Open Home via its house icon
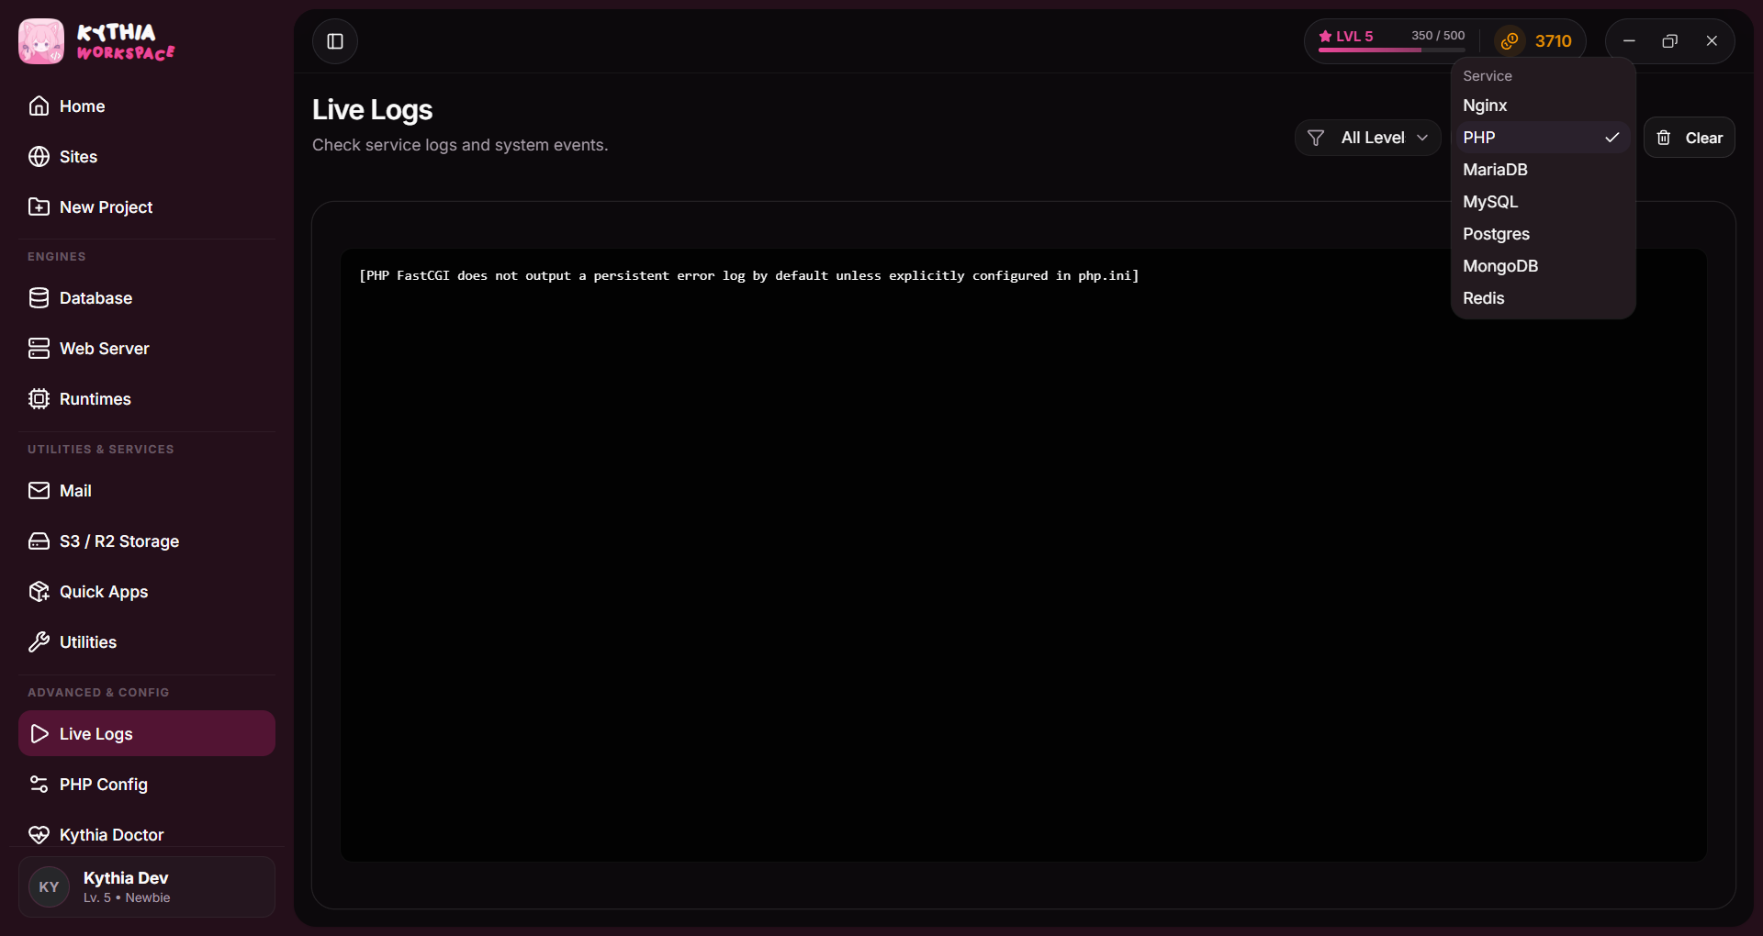This screenshot has width=1763, height=936. click(x=39, y=106)
